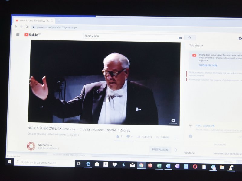
Task: Click the HNK u Zagrebu chat username
Action: click(204, 126)
